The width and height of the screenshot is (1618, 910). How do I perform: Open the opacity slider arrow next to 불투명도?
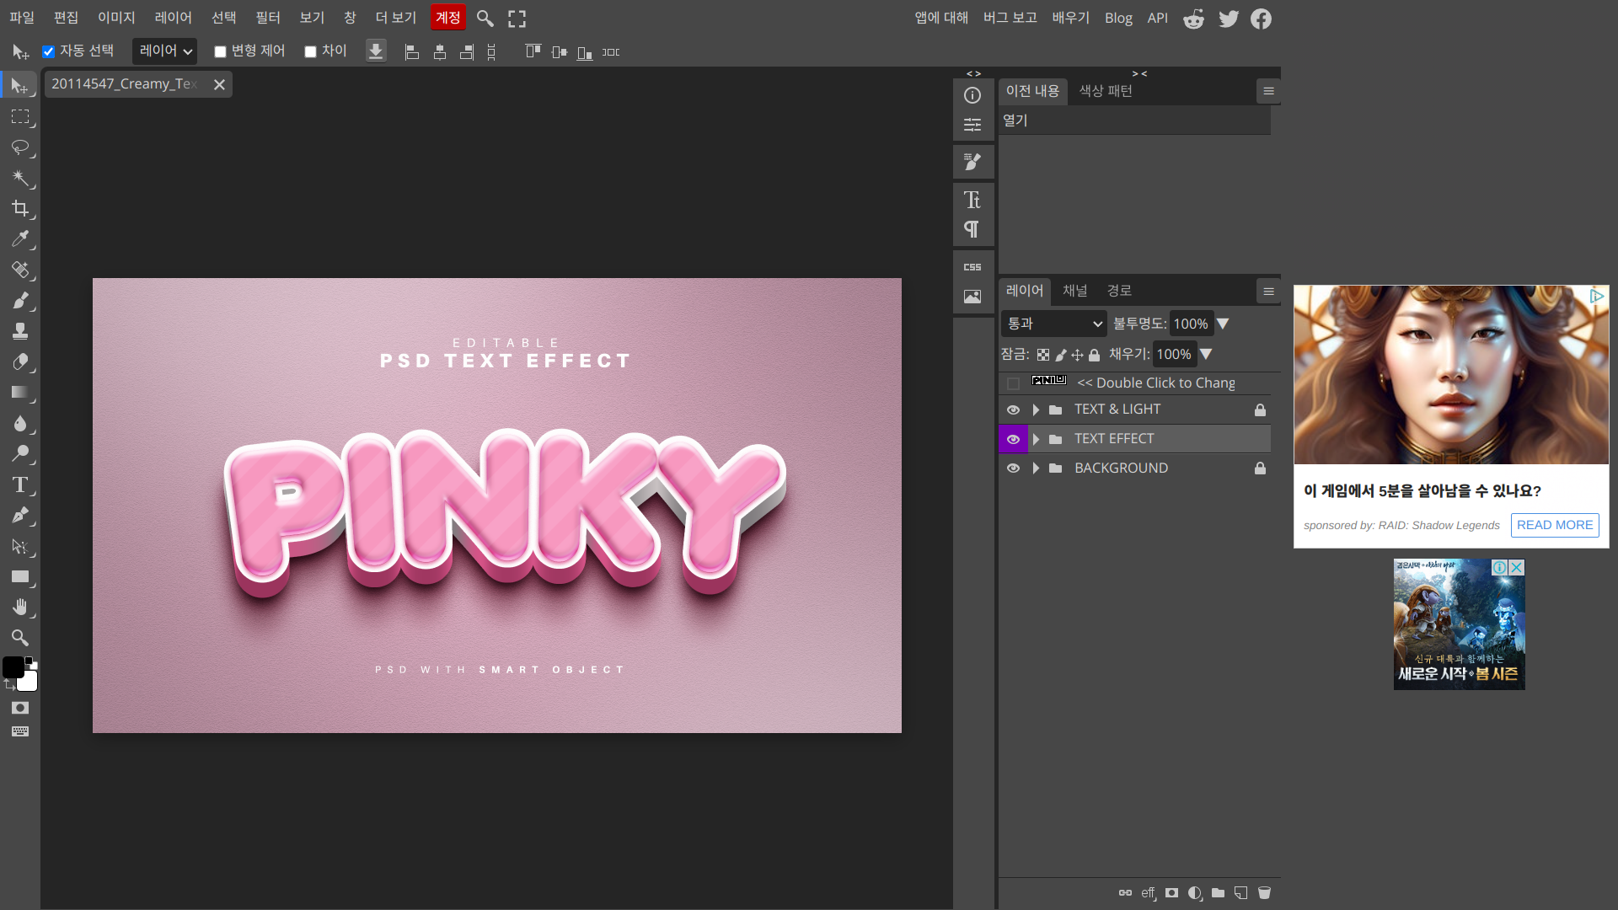[x=1224, y=324]
